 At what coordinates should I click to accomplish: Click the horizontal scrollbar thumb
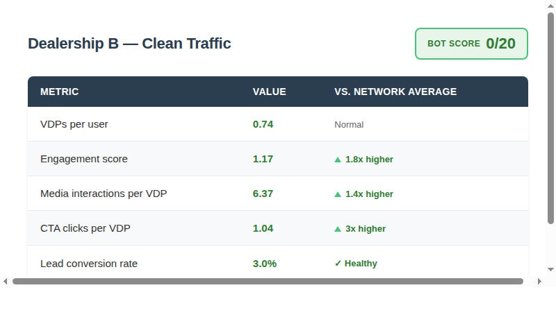coord(268,282)
